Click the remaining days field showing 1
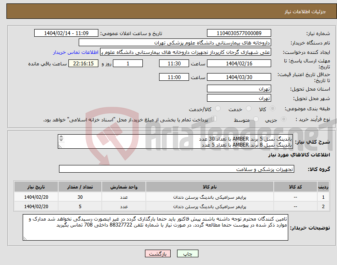The image size is (337, 265). pos(128,63)
